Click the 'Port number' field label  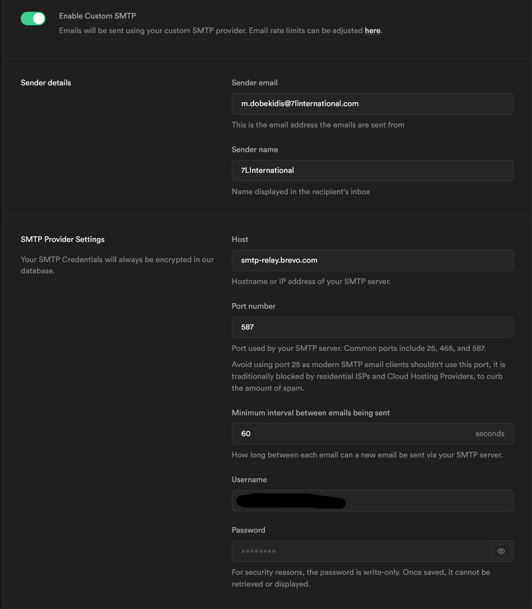(x=254, y=306)
